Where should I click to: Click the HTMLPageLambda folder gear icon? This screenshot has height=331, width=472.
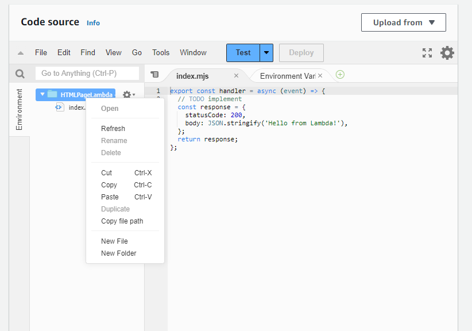point(128,94)
